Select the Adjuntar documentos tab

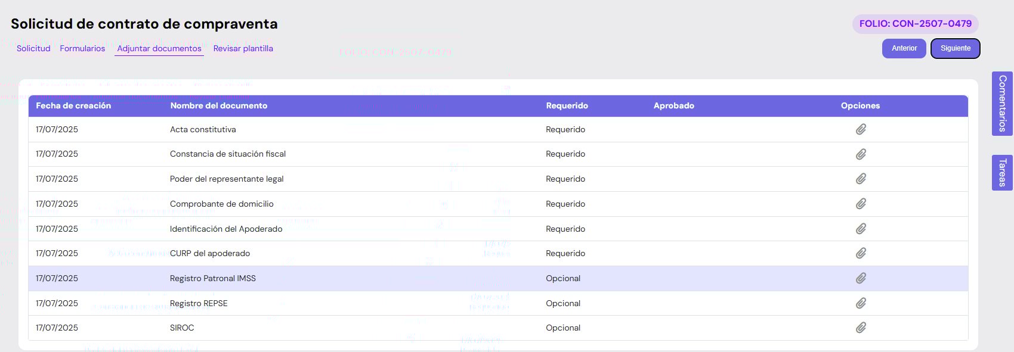tap(159, 48)
